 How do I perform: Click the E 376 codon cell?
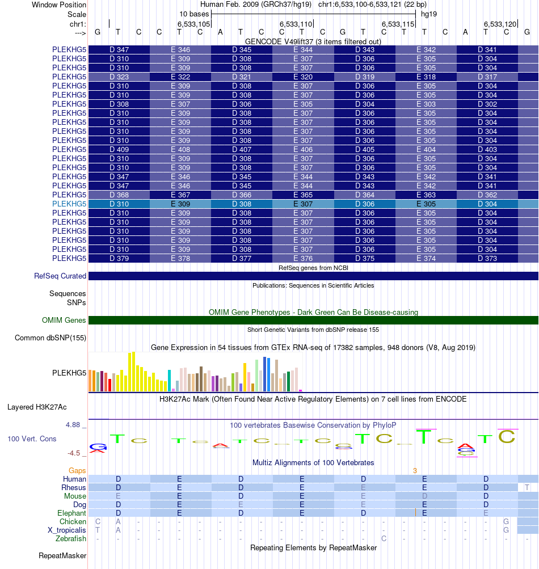303,258
